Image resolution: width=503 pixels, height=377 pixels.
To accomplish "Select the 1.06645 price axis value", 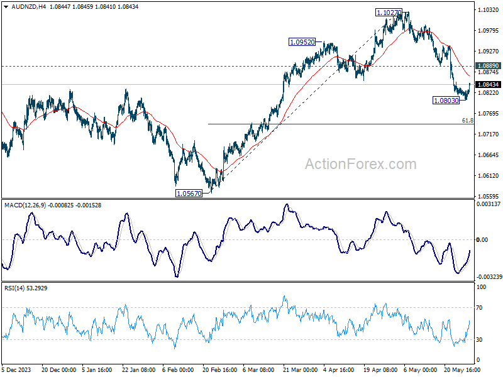I will click(489, 155).
